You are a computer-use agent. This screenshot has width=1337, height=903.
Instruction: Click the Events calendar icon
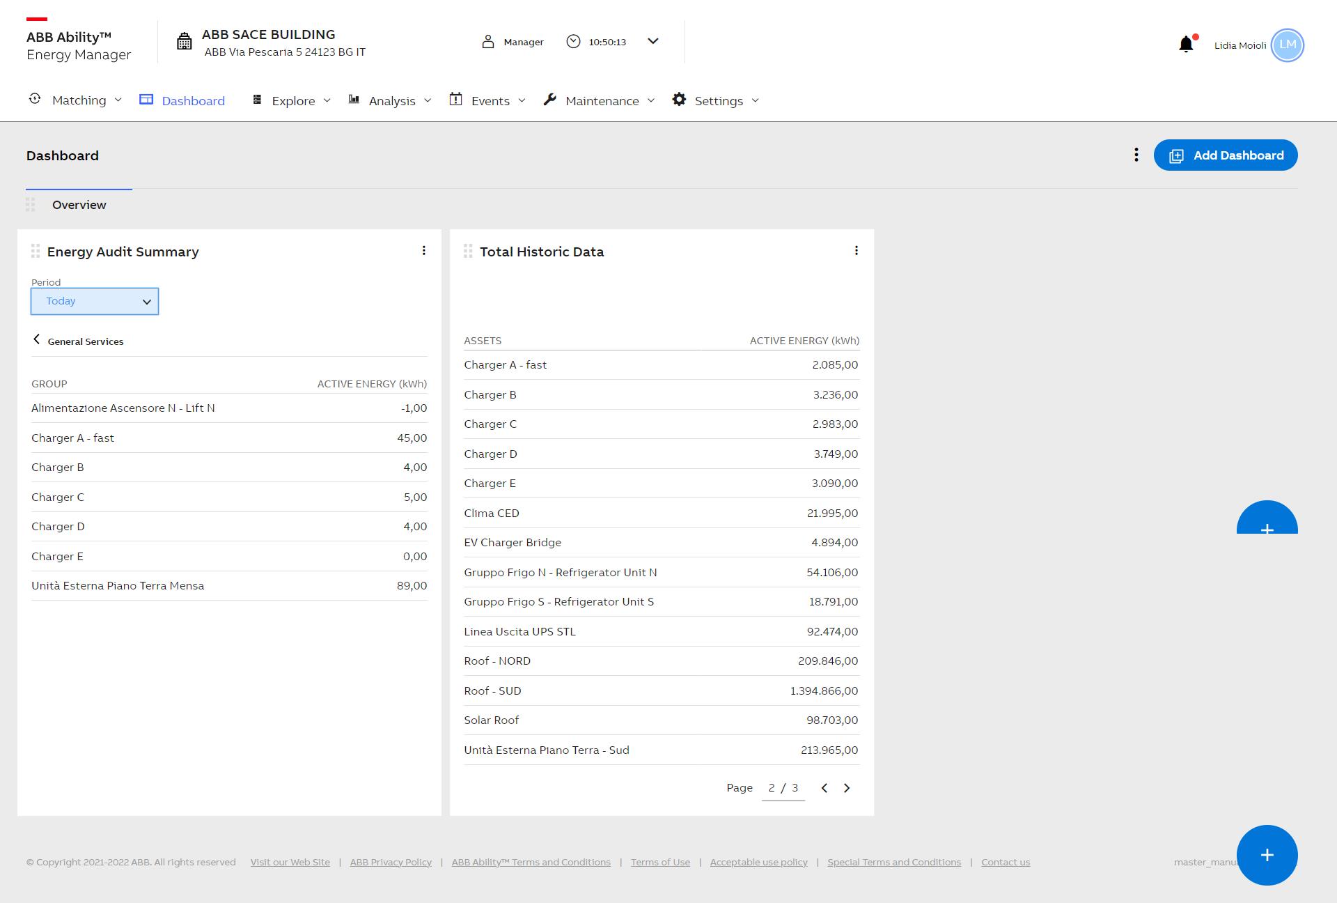[455, 99]
